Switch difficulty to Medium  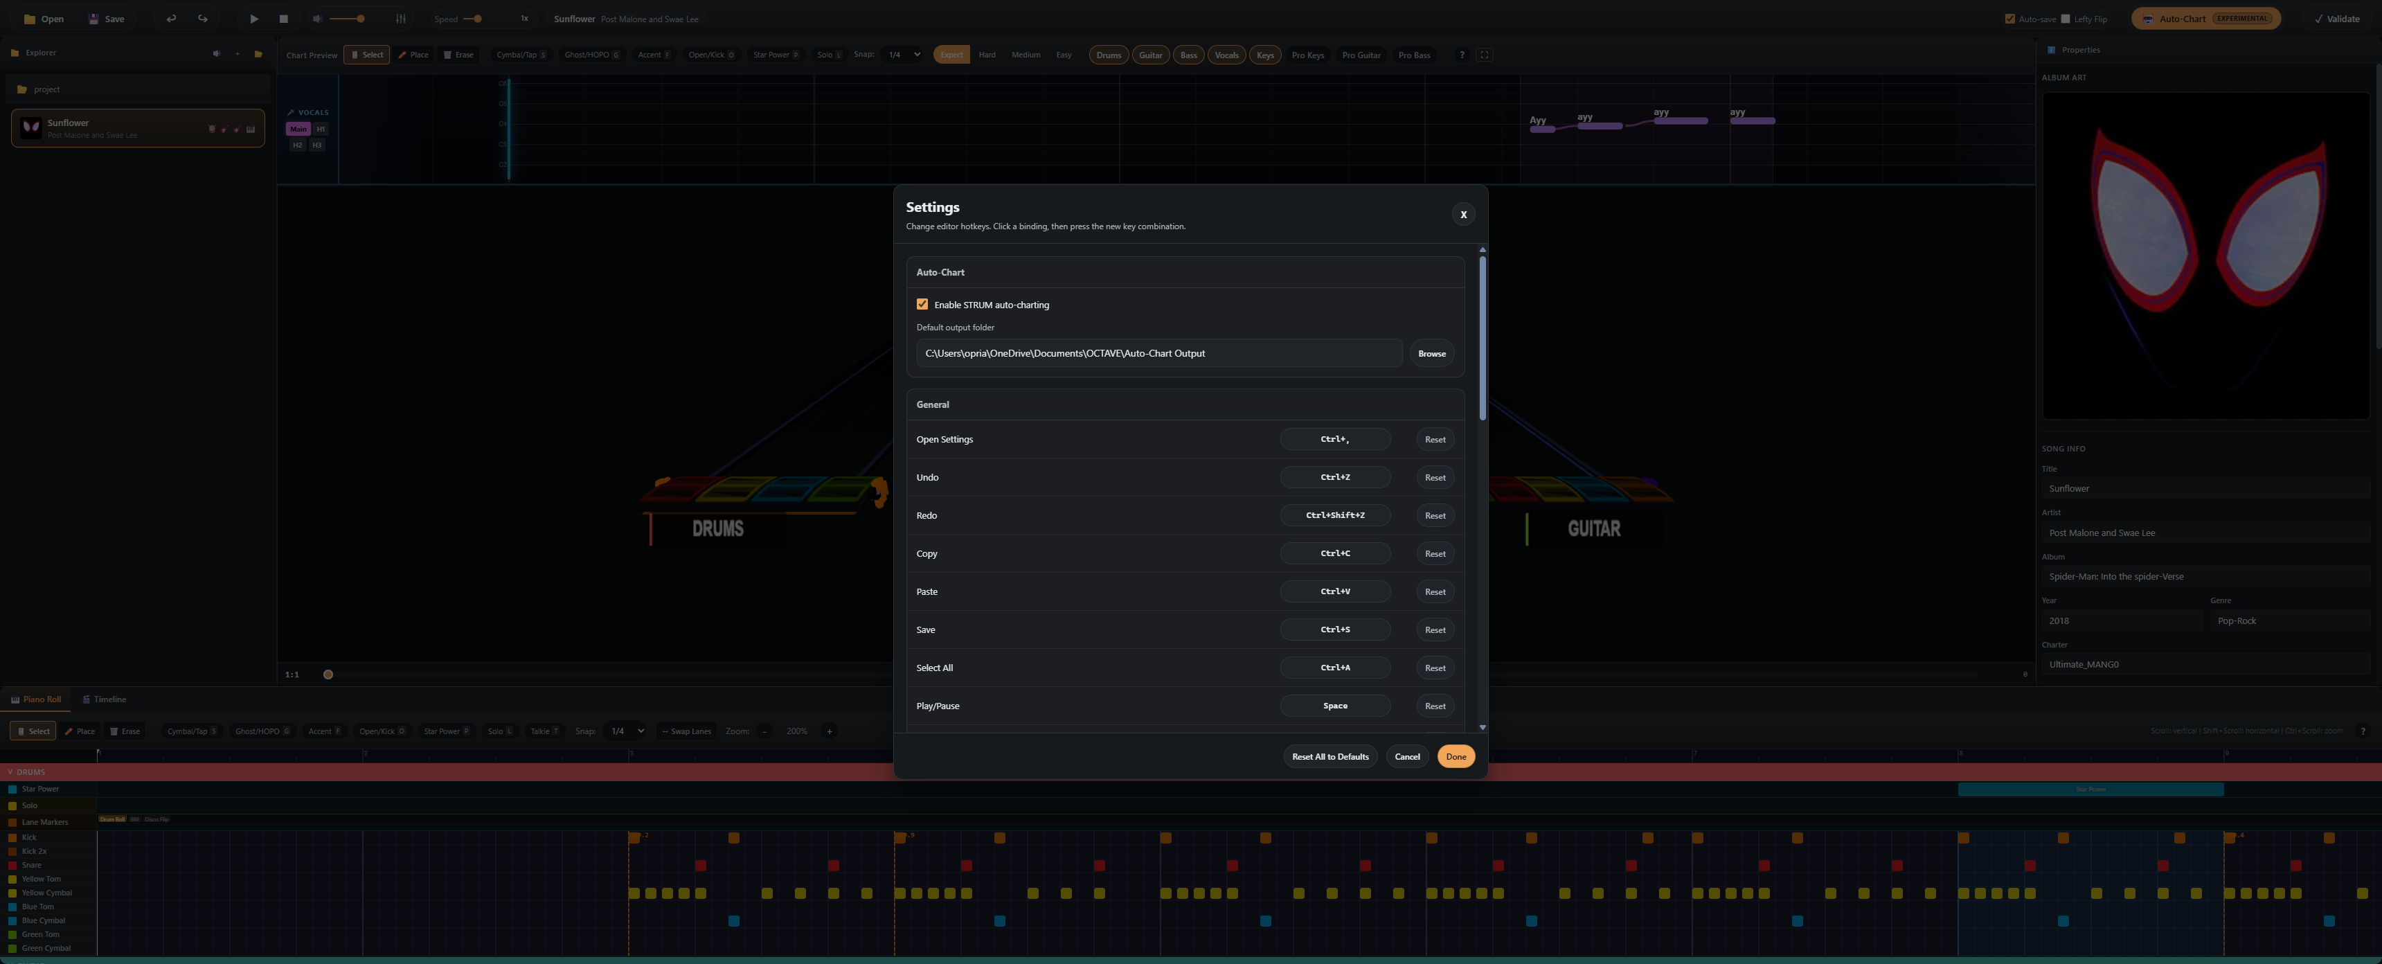click(x=1026, y=55)
